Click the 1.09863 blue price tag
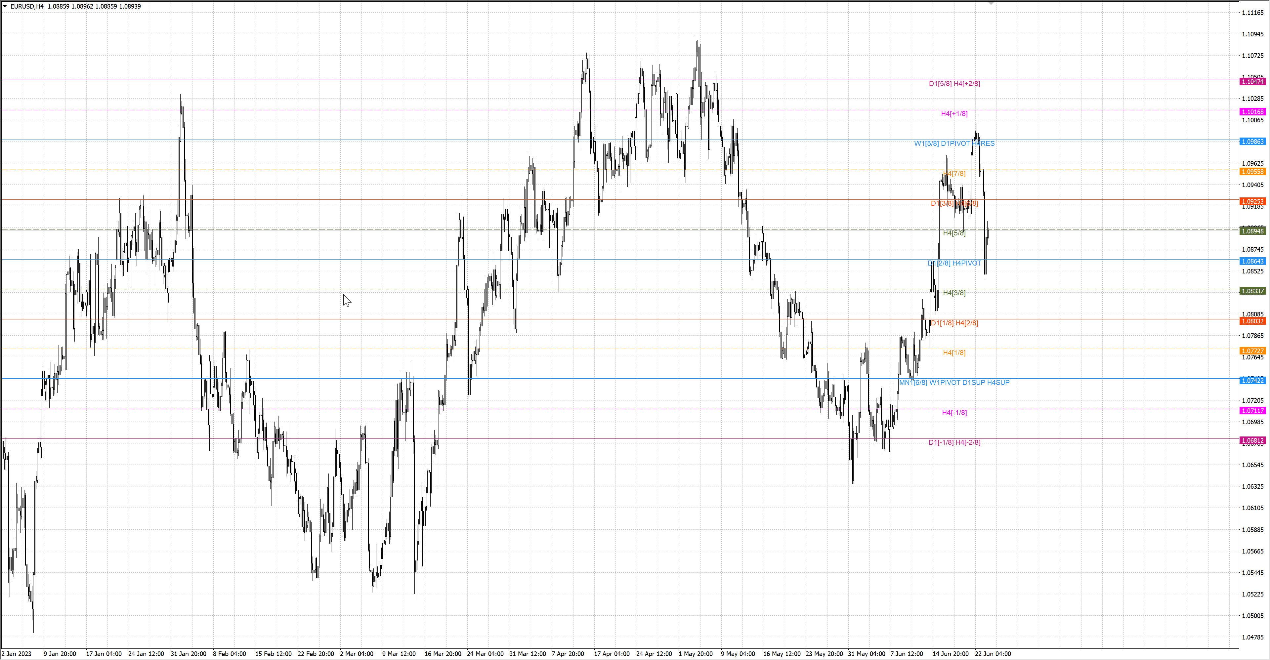 click(x=1252, y=142)
